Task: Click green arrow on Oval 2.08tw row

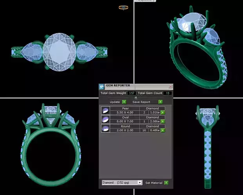Action: tap(162, 121)
